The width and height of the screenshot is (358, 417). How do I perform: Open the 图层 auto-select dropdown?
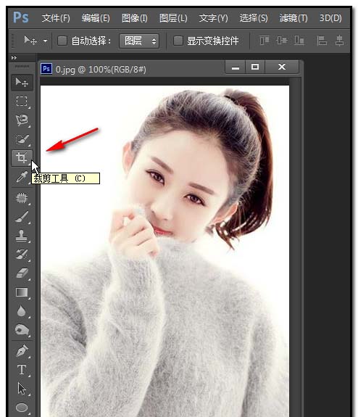139,41
